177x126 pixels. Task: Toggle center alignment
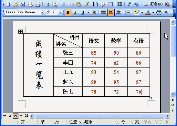[x=111, y=13]
